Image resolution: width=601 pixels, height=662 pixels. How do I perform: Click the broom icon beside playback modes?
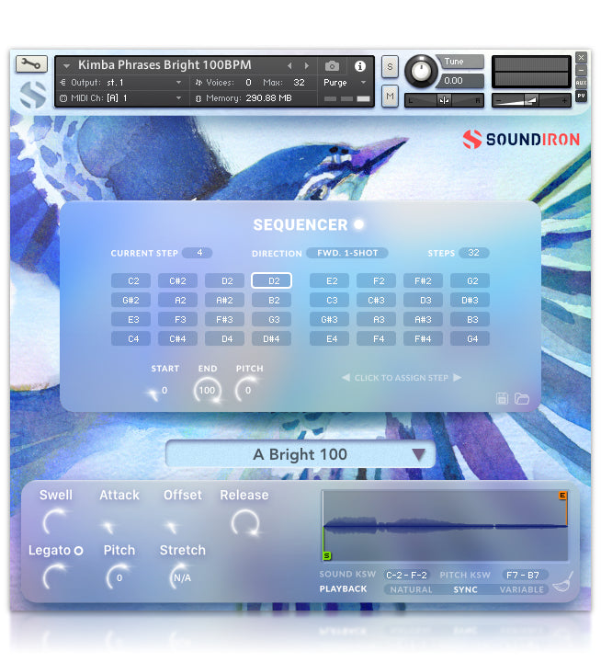tap(561, 582)
